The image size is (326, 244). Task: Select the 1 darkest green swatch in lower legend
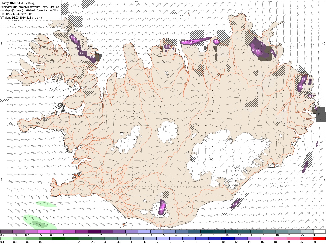pos(58,239)
